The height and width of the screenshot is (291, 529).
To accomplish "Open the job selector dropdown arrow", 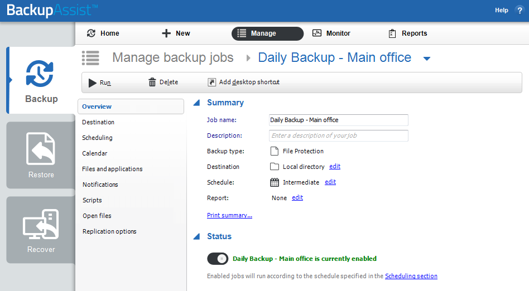I will click(x=427, y=59).
